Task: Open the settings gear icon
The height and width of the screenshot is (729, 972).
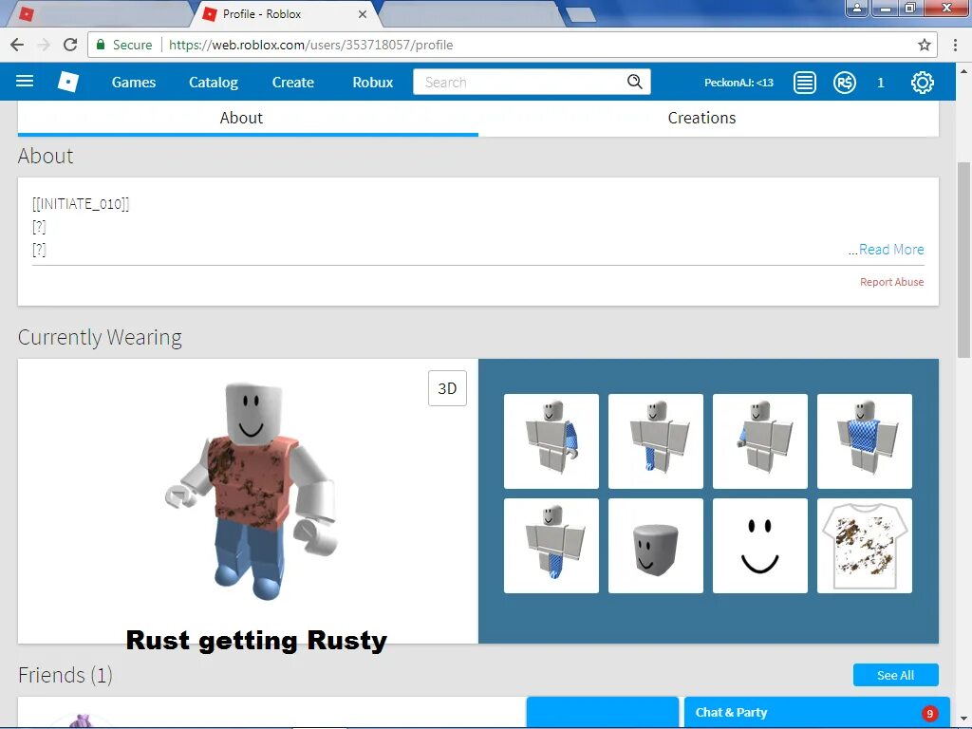Action: tap(923, 83)
